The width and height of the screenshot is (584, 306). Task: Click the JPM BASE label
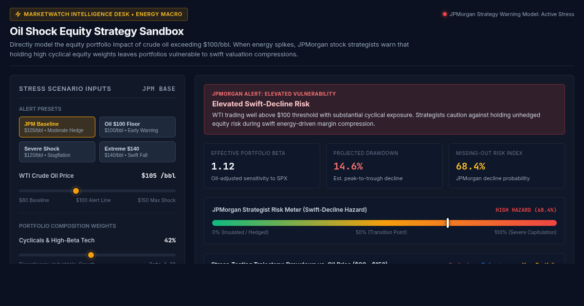click(159, 89)
